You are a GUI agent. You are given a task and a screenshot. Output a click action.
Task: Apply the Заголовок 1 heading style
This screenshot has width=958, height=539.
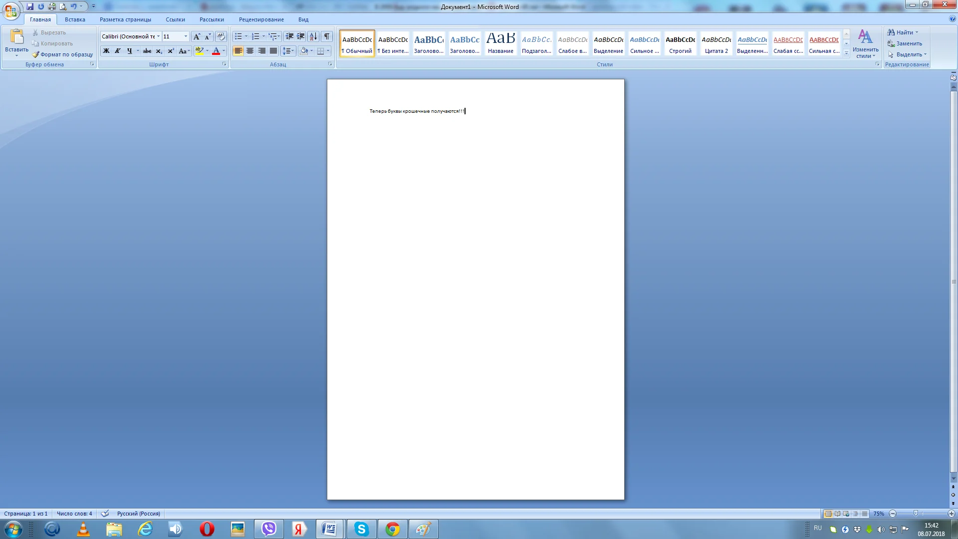(429, 44)
